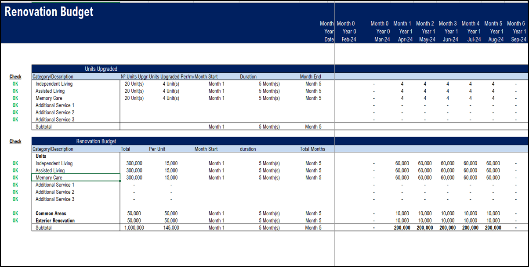
Task: Click the Year 0 cell above Feb-24
Action: (349, 32)
